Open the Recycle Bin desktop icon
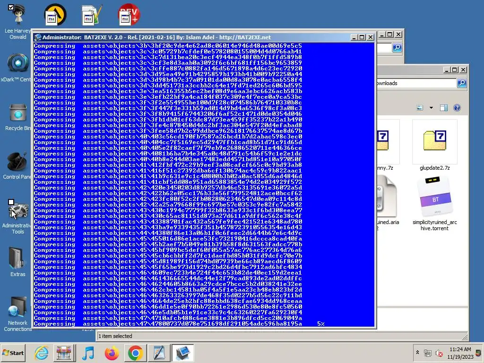The width and height of the screenshot is (484, 363). [18, 117]
